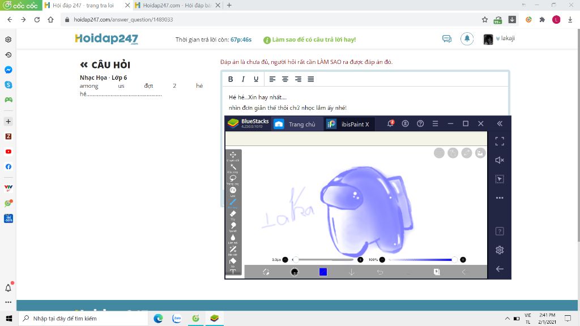Expand the lakaji user menu

click(x=505, y=38)
